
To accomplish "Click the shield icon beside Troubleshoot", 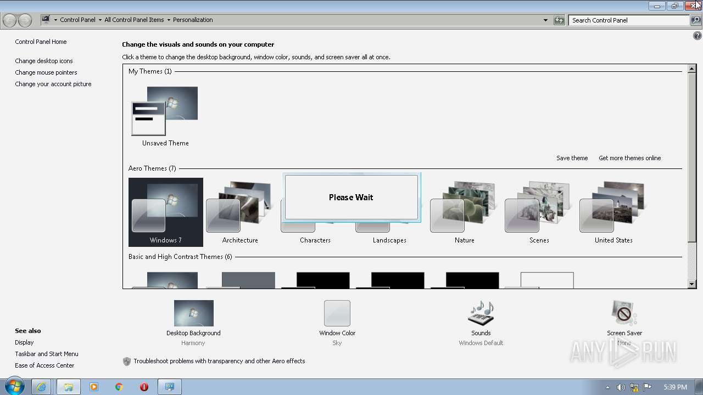I will coord(127,362).
